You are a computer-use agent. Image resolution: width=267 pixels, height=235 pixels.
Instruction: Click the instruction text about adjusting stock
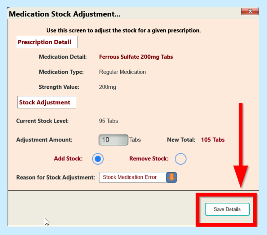click(123, 30)
